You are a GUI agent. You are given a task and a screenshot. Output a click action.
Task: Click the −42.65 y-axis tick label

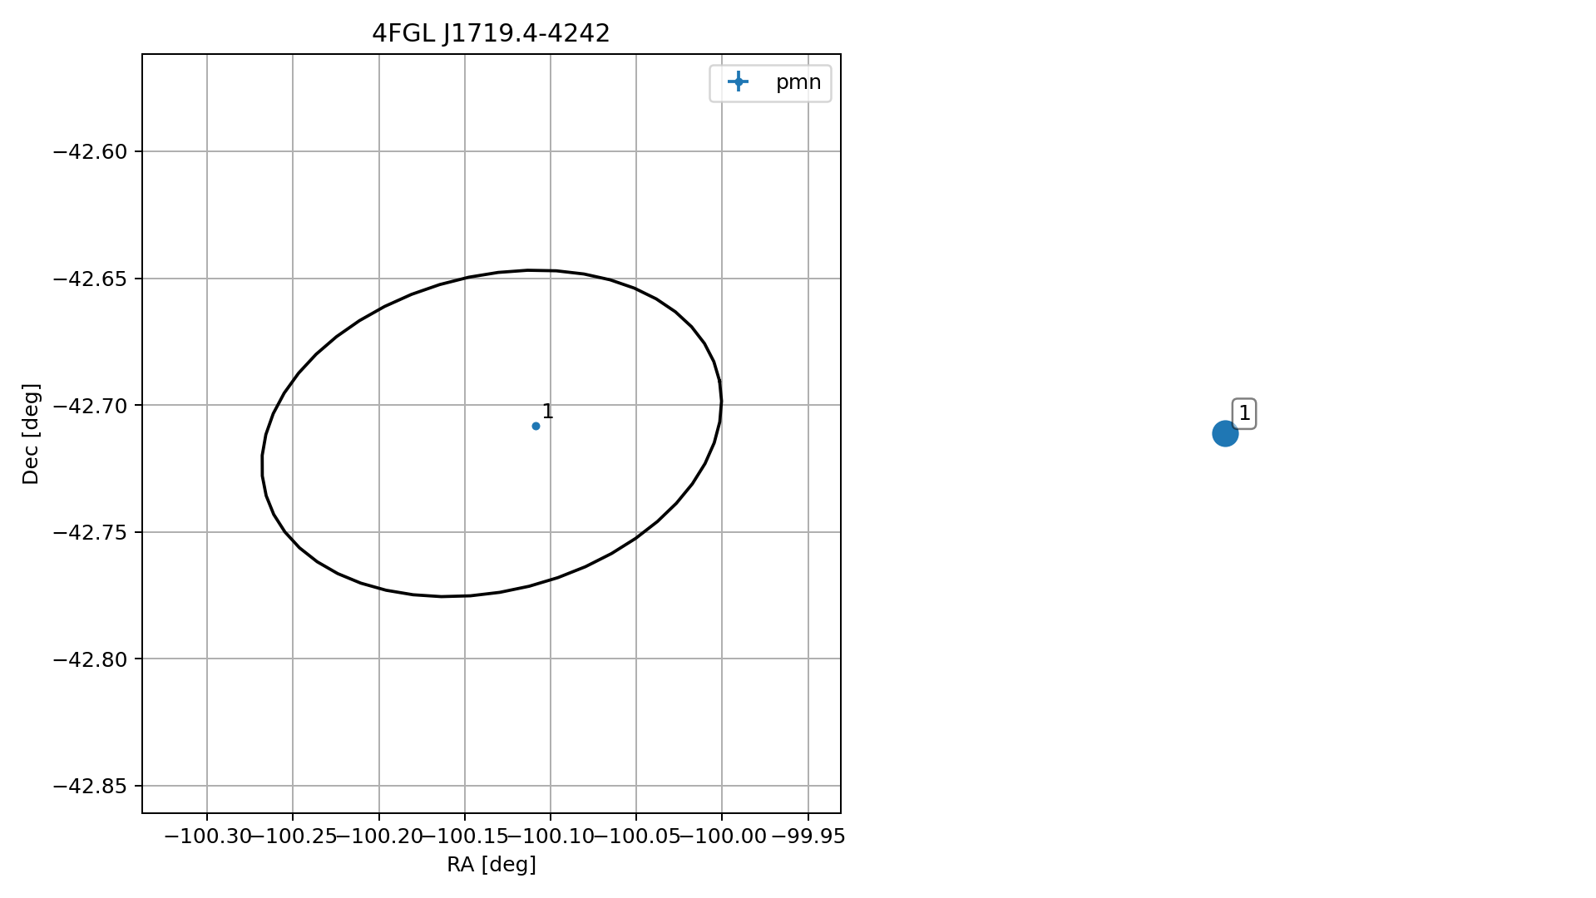coord(91,279)
